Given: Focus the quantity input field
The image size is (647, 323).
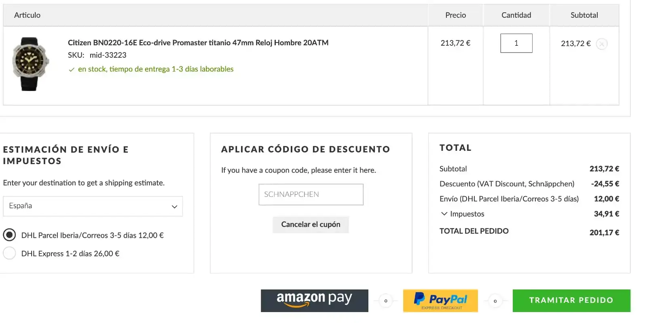Looking at the screenshot, I should [516, 43].
